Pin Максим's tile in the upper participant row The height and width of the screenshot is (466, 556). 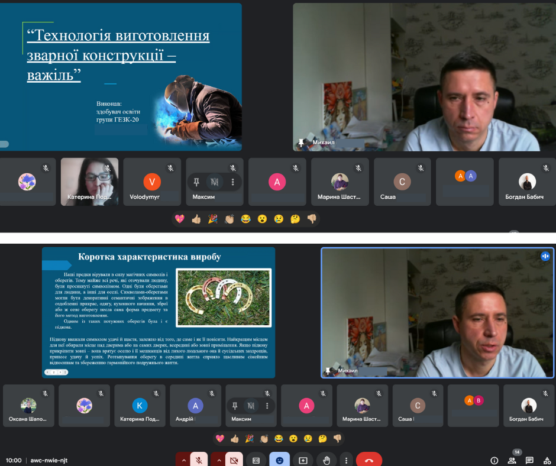[196, 182]
